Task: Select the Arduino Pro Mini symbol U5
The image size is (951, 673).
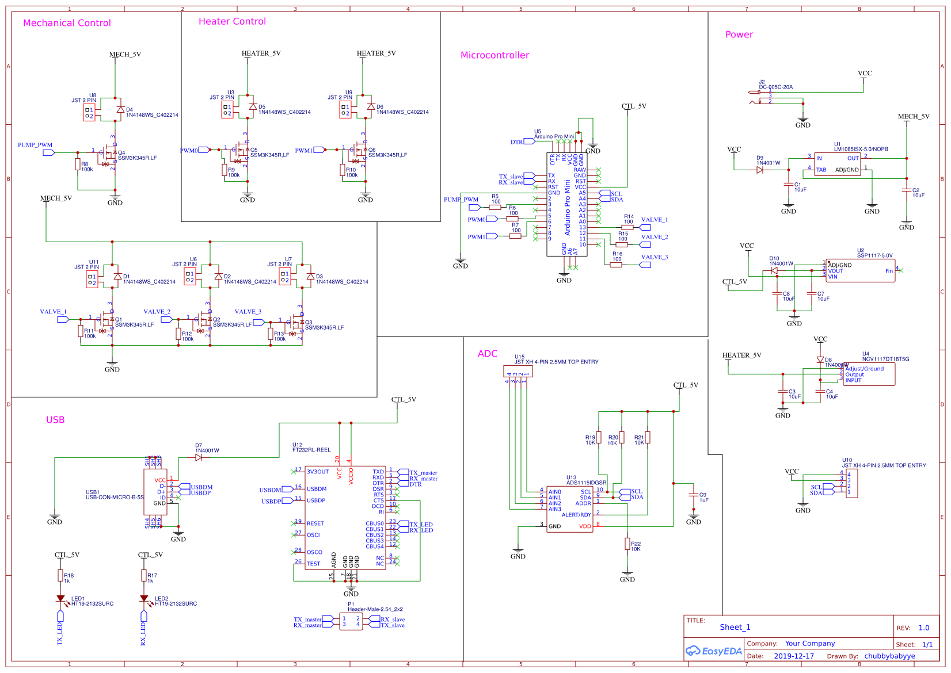Action: [567, 204]
